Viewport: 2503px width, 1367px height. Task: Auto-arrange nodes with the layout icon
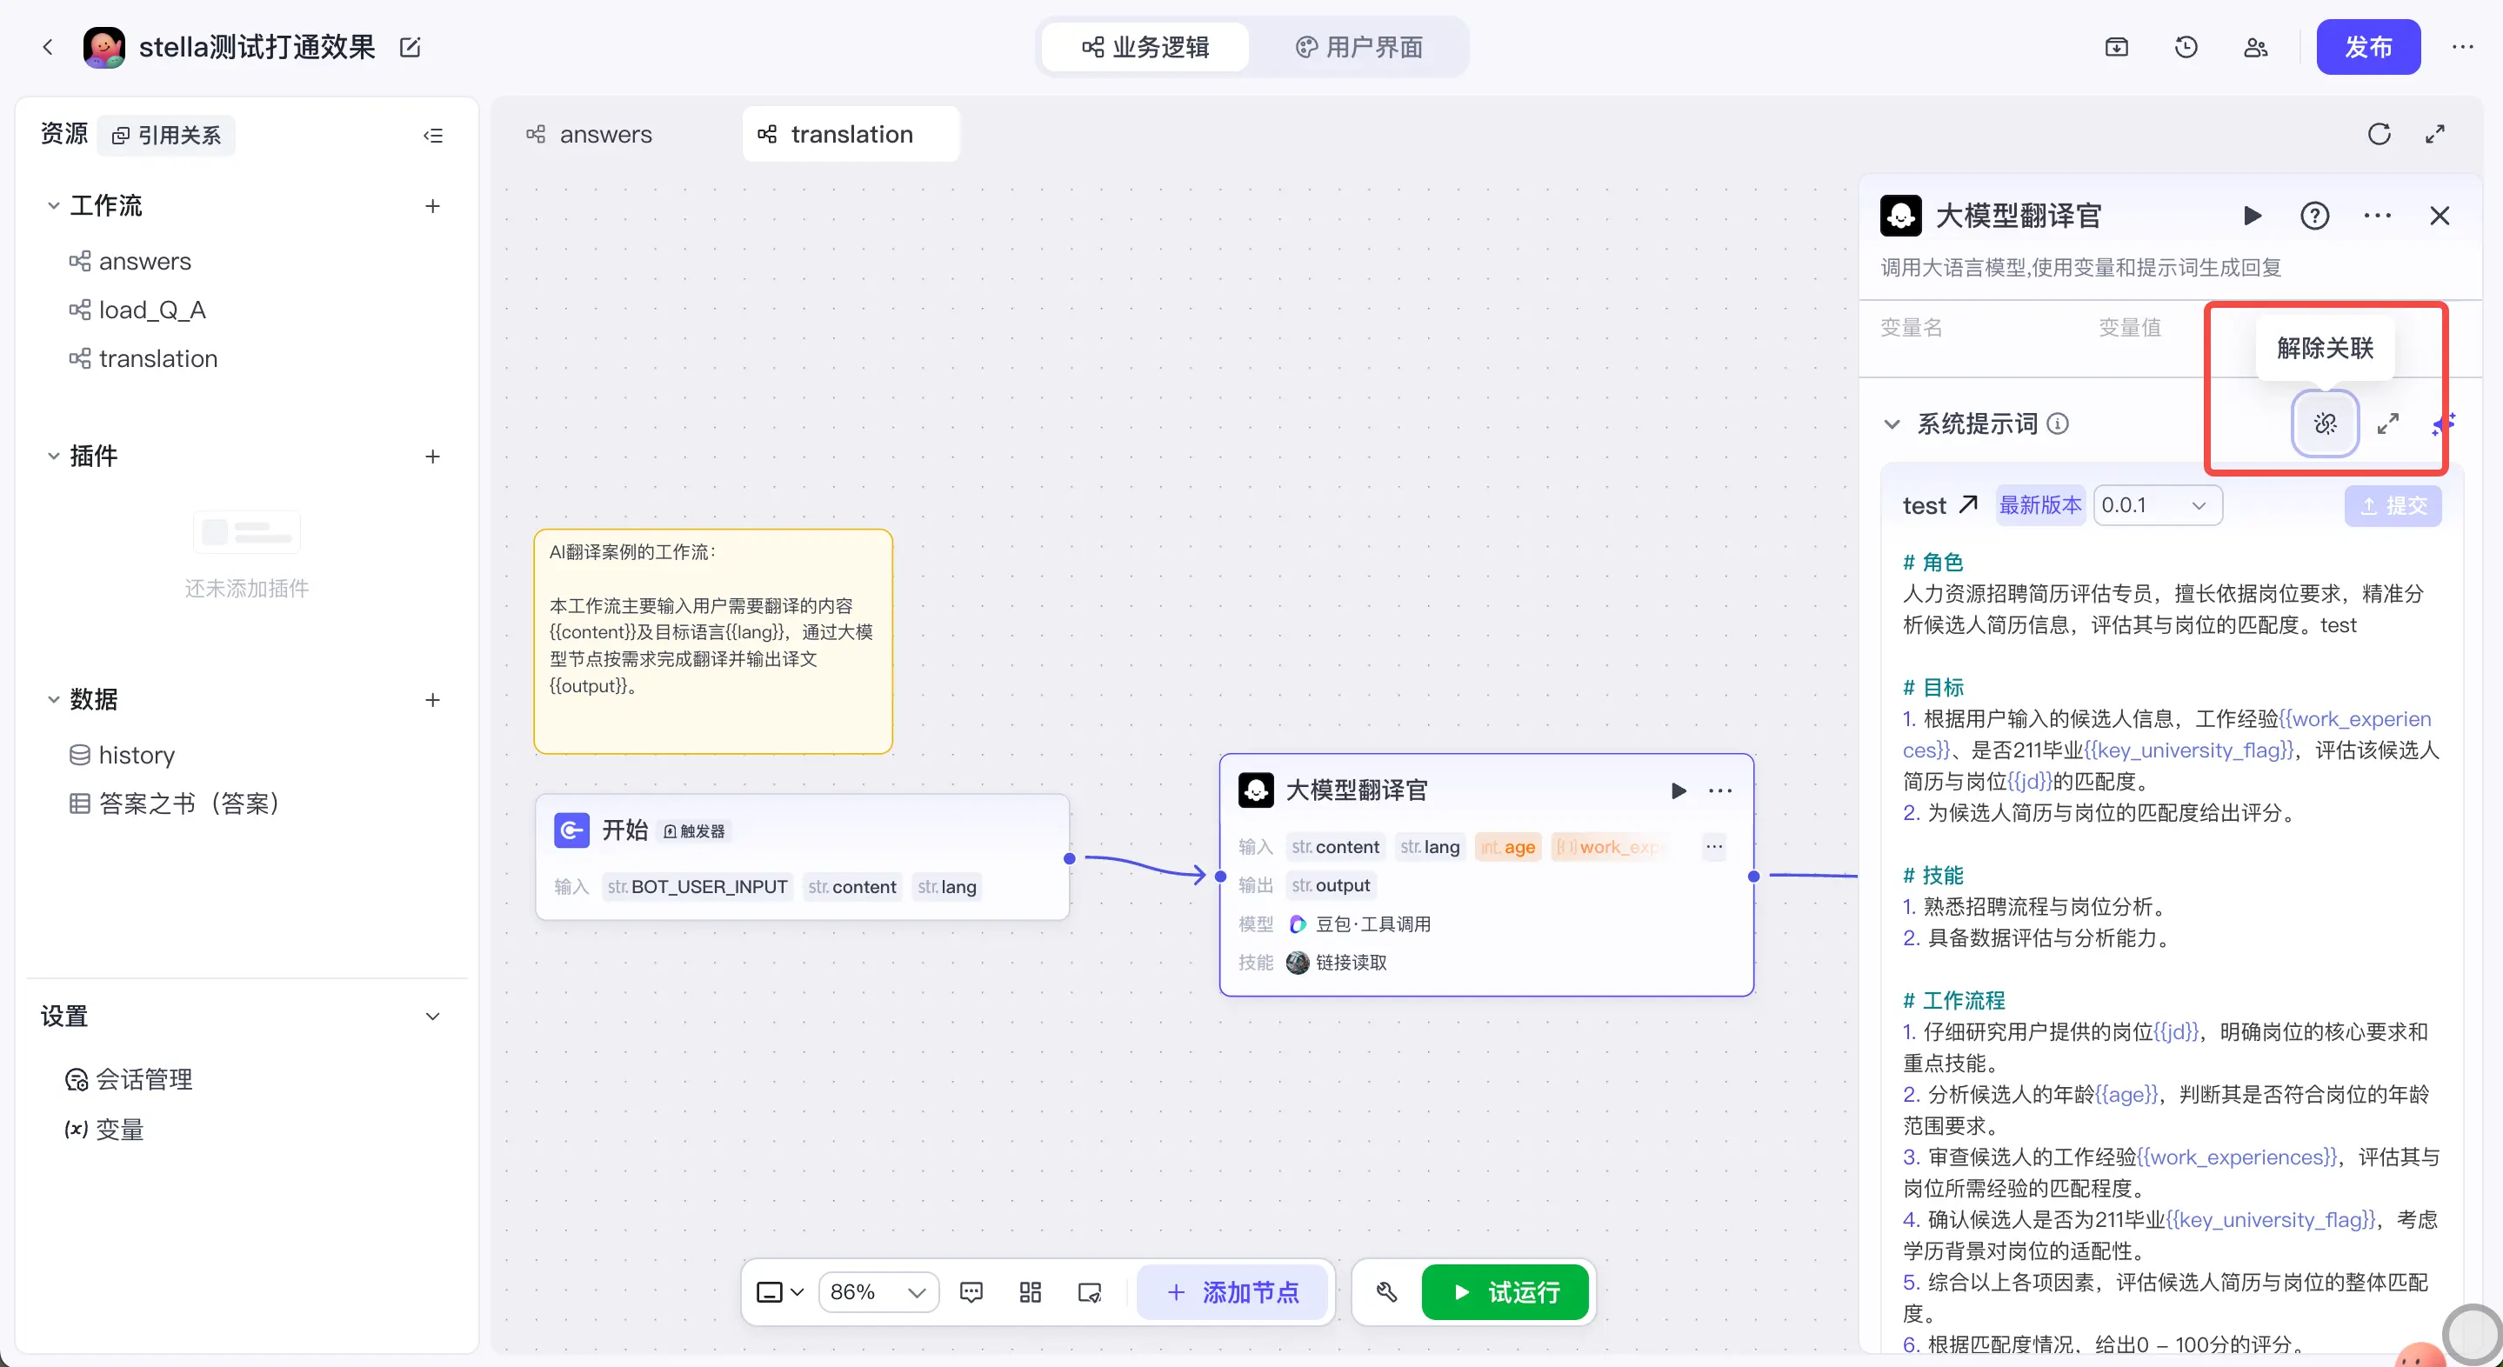pyautogui.click(x=1030, y=1292)
